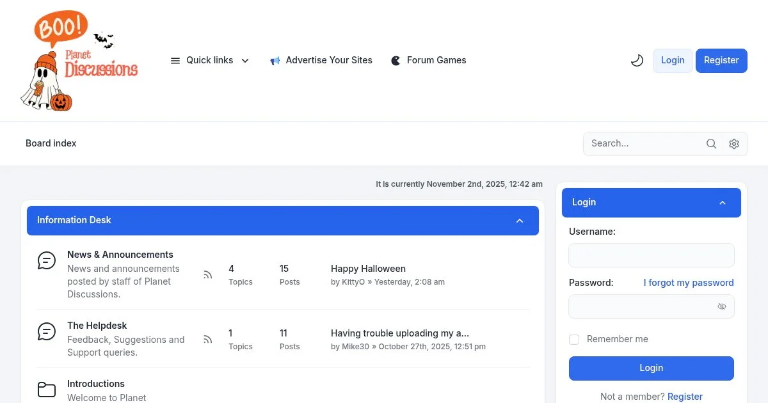This screenshot has width=768, height=403.
Task: Click the I forgot my password link
Action: [x=689, y=283]
